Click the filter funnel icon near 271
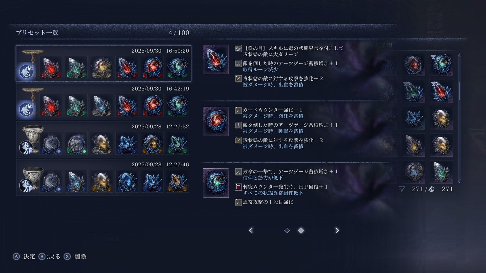 [402, 189]
